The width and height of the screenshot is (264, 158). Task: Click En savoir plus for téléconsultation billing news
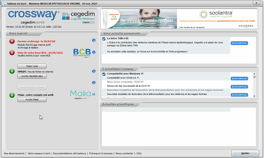(x=239, y=95)
